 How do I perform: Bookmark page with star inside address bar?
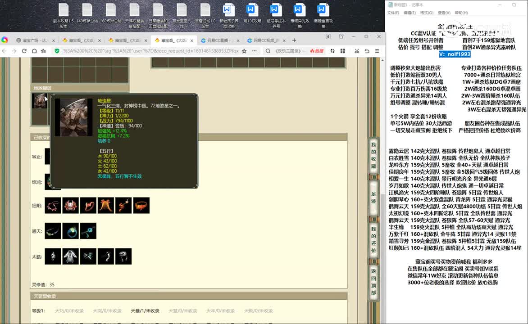pos(244,51)
